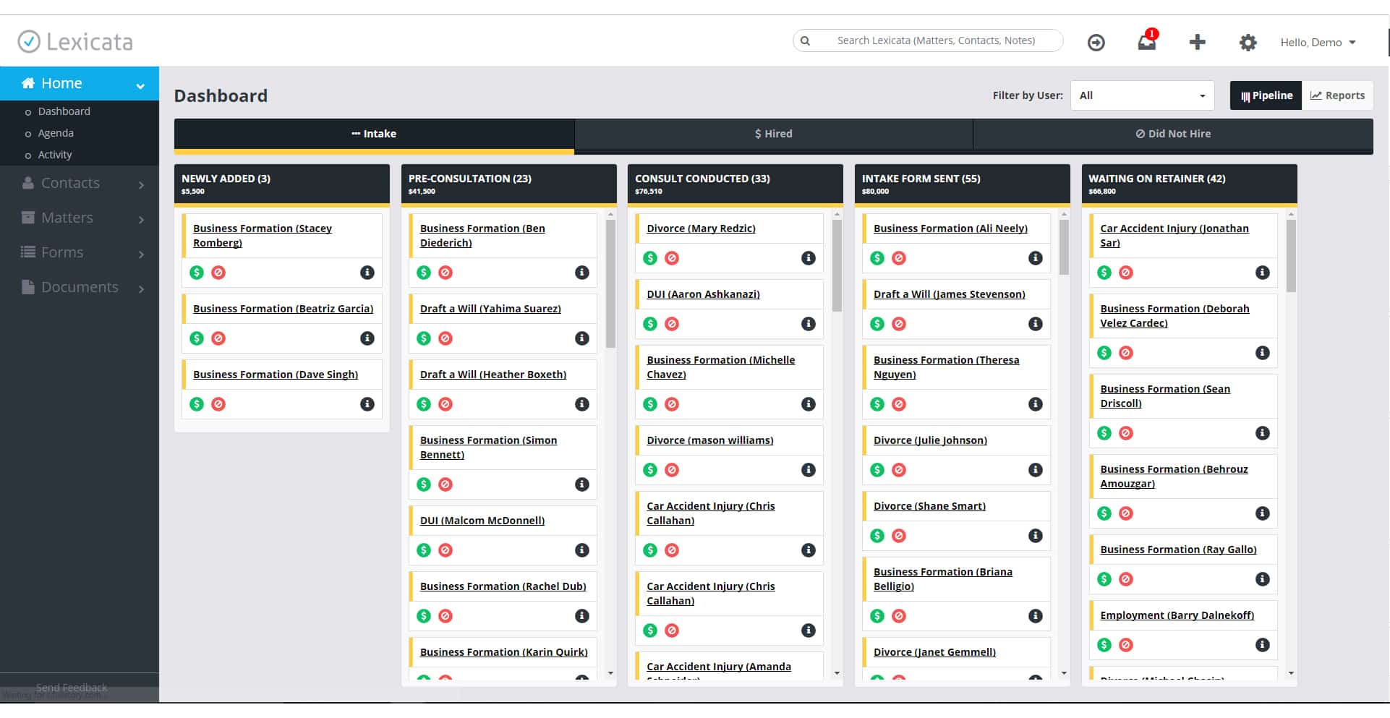Mark Jonathan Sar matter as hired

pos(1104,273)
